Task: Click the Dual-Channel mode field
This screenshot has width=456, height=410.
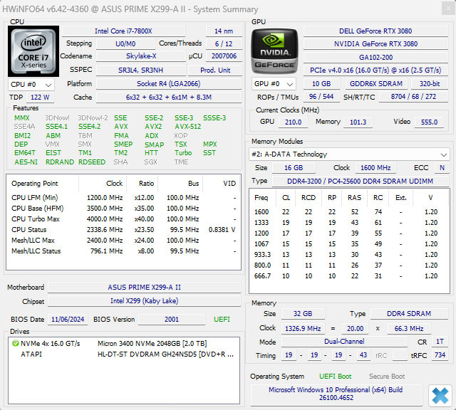Action: [344, 342]
